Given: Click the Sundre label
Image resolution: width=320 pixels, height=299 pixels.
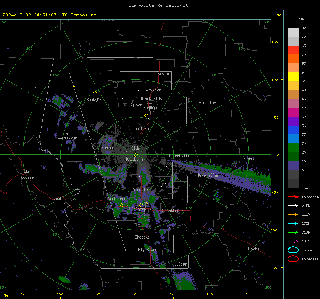Looking at the screenshot, I should (x=108, y=147).
